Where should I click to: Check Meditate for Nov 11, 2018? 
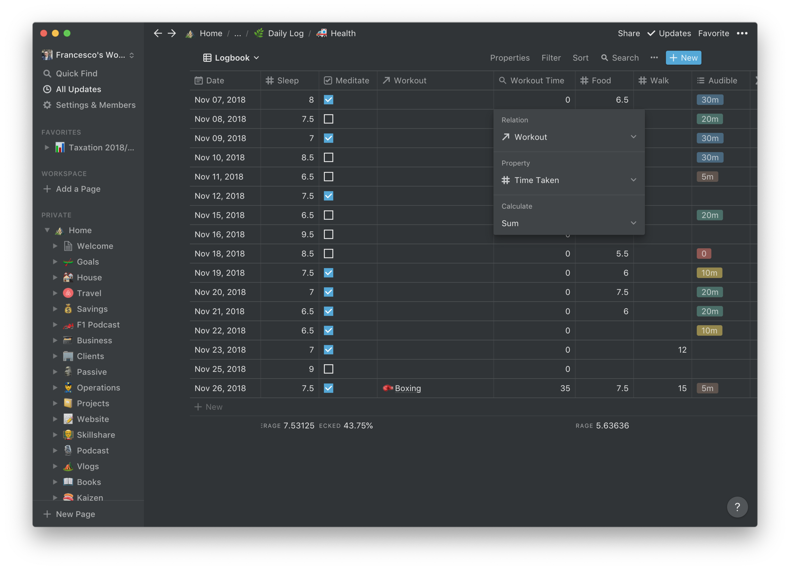(x=328, y=177)
